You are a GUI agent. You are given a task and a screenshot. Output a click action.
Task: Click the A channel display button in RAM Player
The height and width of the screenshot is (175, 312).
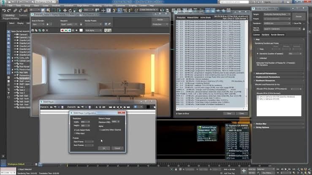[97, 107]
